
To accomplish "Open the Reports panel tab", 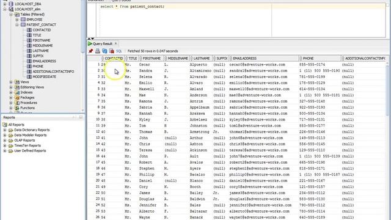I will 9,117.
